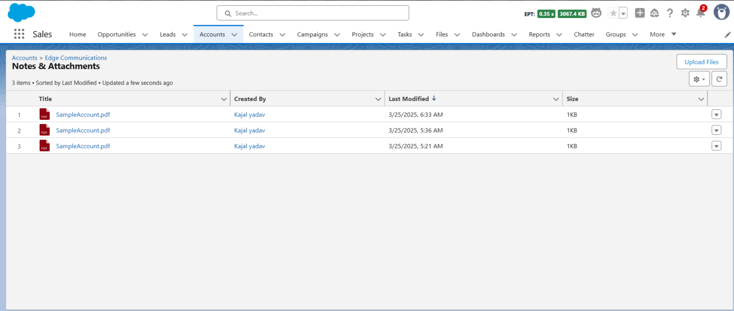
Task: Open the Global Actions plus icon
Action: [639, 13]
